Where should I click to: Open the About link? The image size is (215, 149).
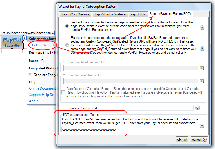[x=34, y=101]
